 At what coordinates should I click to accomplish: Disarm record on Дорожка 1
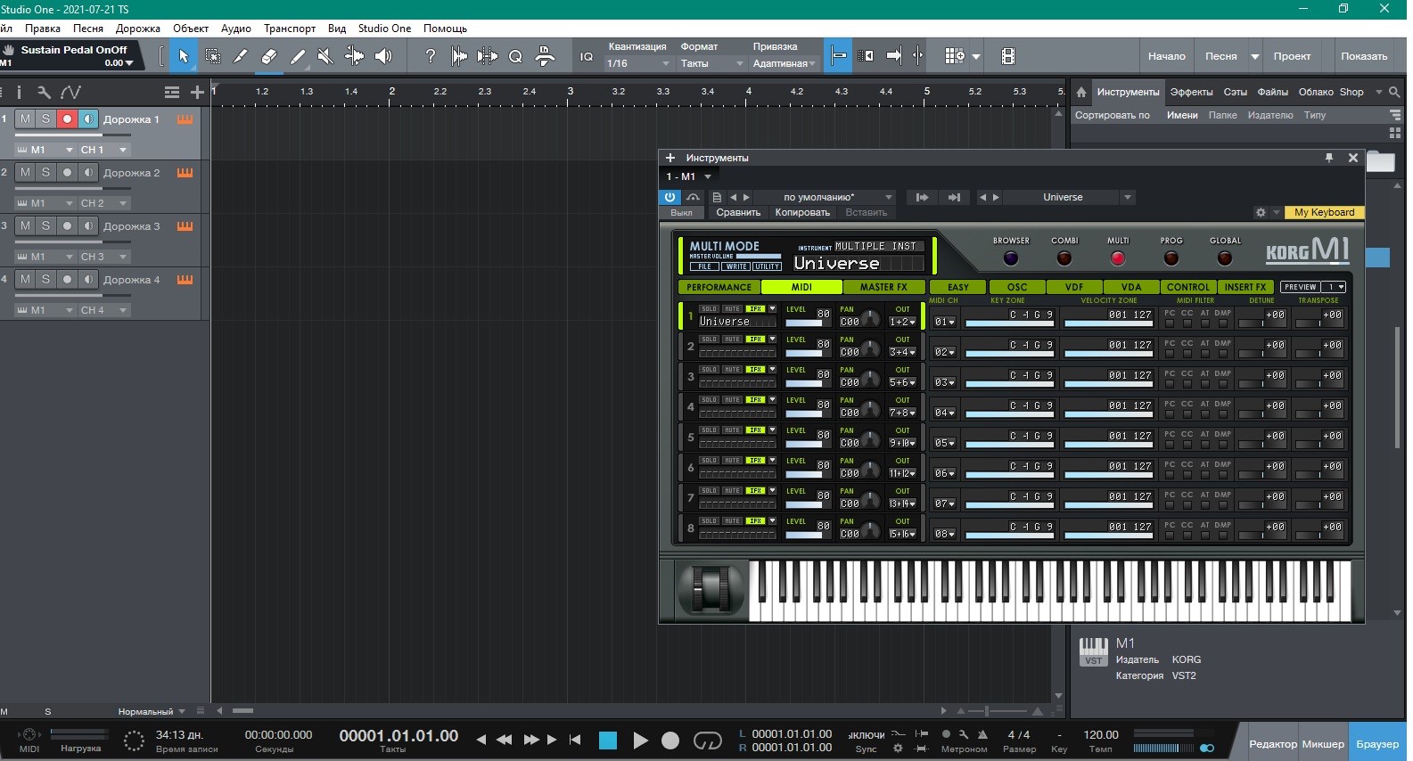[x=67, y=119]
